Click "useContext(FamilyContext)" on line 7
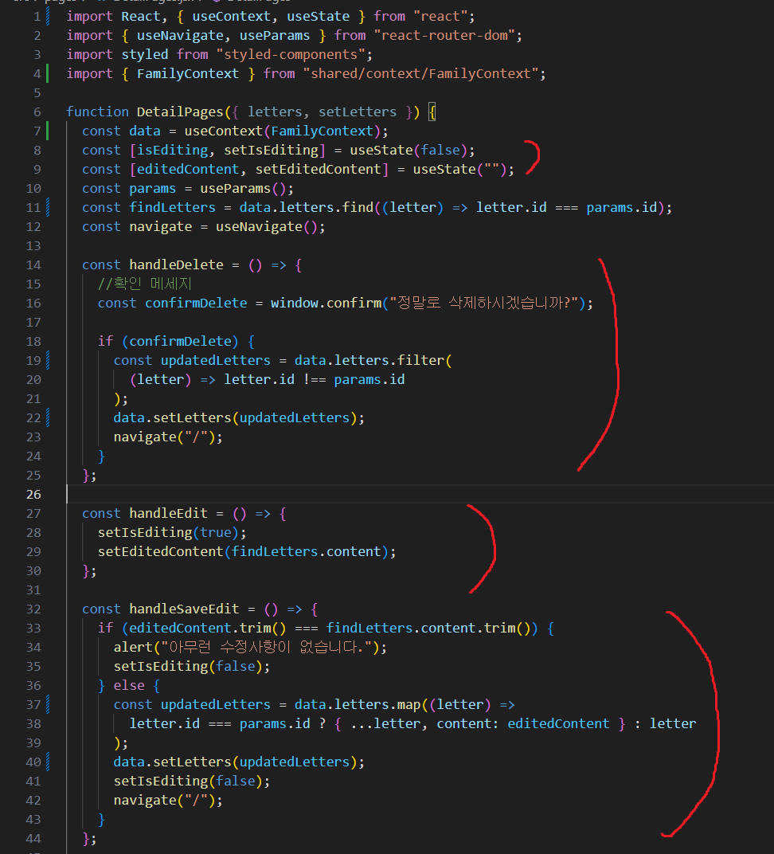The image size is (774, 854). (283, 131)
